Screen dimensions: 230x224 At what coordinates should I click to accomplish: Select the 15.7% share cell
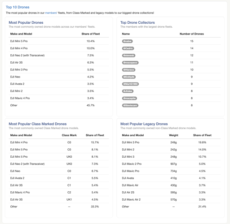click(x=95, y=142)
